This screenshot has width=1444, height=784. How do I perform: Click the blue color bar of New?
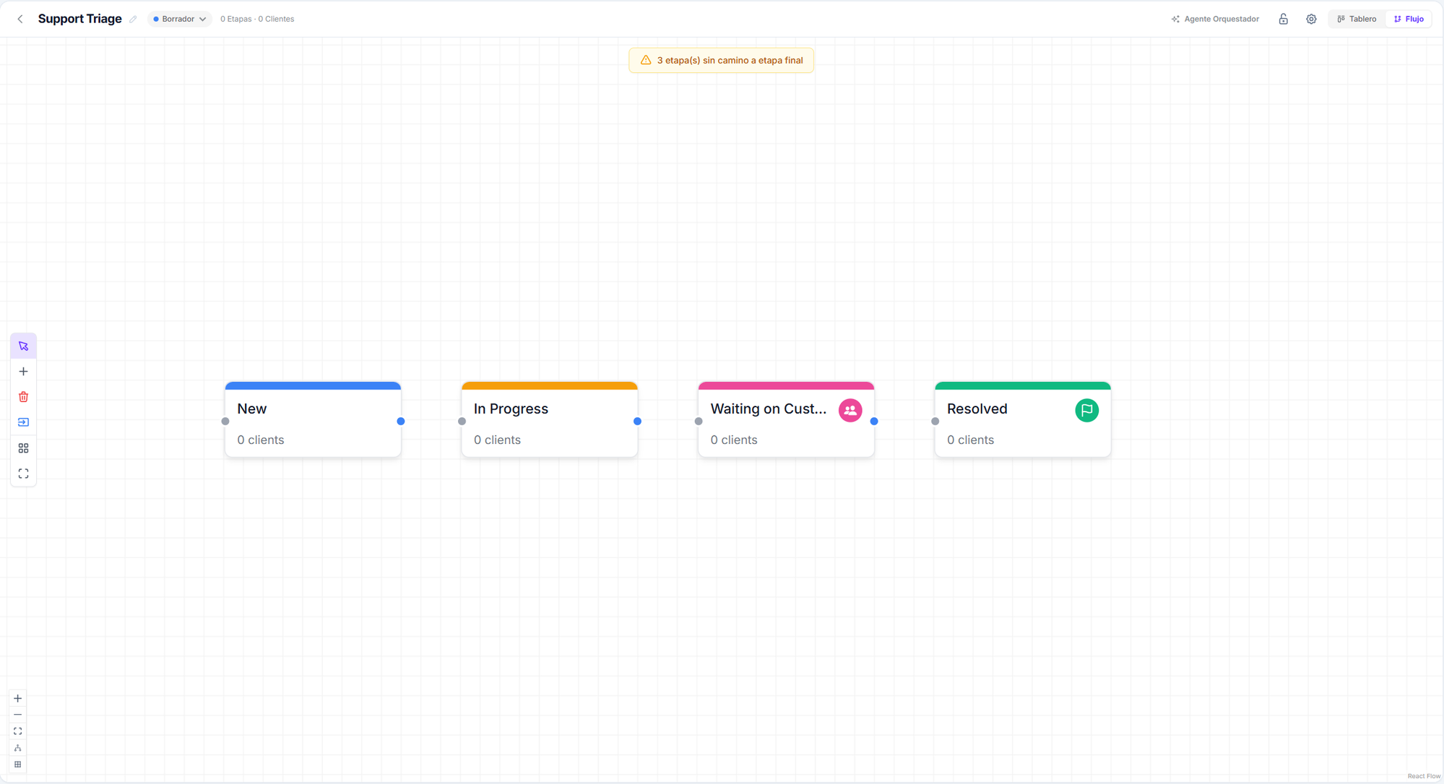click(x=313, y=386)
